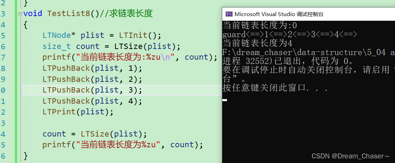Click console output '当前链表长度为4'
Viewport: 395px width, 163px height.
258,43
